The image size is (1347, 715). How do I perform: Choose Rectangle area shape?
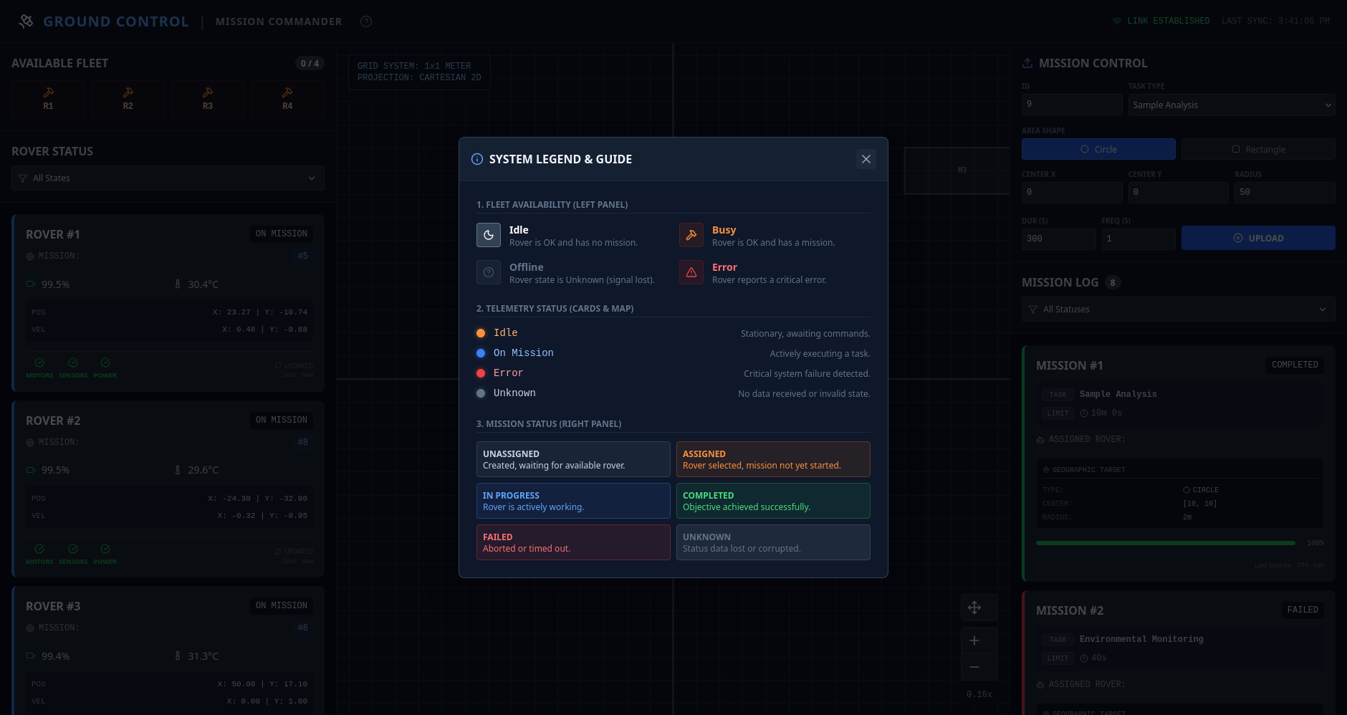tap(1257, 149)
